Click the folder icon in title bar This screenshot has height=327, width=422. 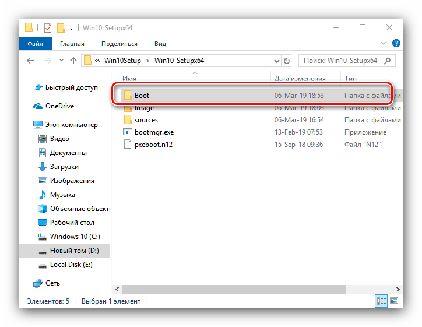pyautogui.click(x=29, y=28)
